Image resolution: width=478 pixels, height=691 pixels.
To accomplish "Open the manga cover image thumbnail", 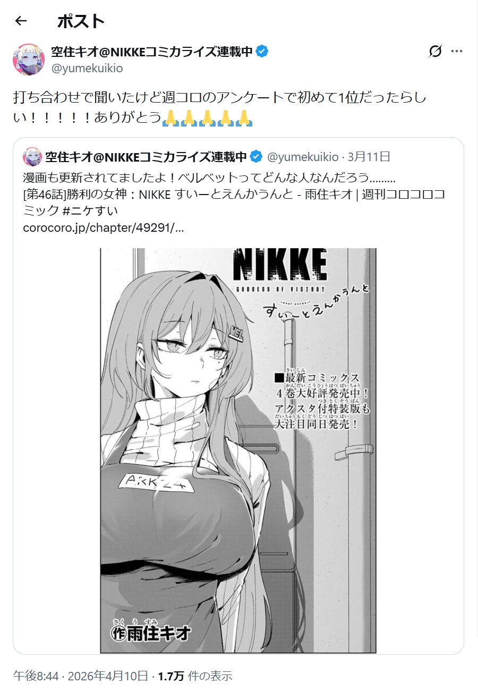I will (x=238, y=450).
